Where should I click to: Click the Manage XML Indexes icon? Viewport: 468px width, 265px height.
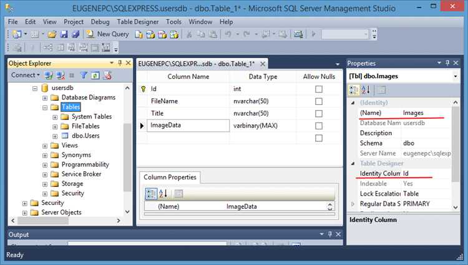point(83,47)
